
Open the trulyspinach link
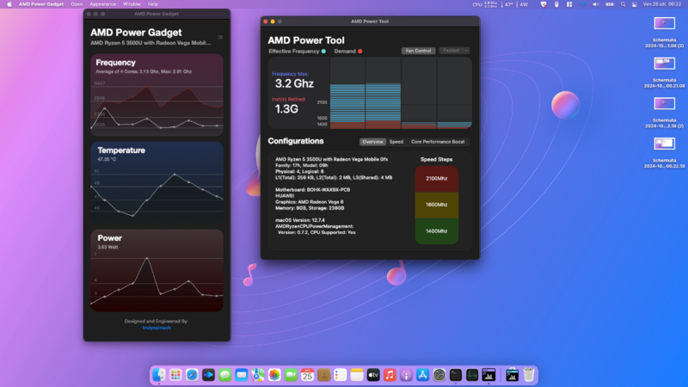click(157, 328)
